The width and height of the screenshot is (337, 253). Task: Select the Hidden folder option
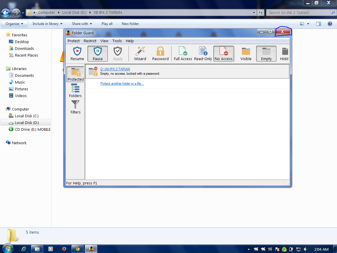point(284,54)
